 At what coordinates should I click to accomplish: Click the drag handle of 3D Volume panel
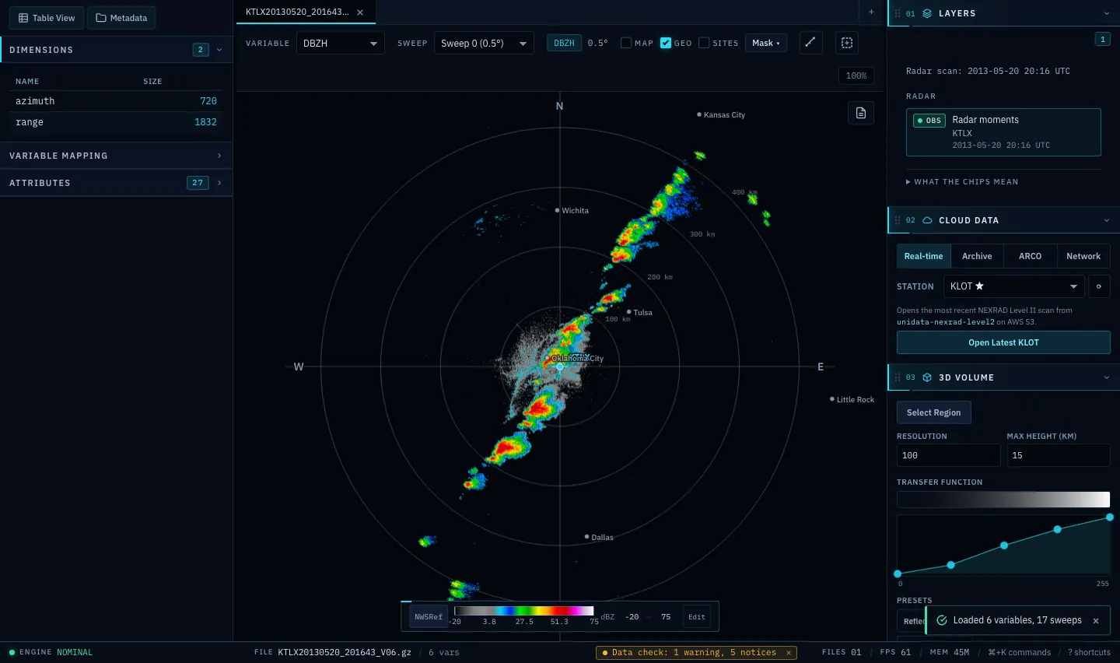click(x=898, y=377)
